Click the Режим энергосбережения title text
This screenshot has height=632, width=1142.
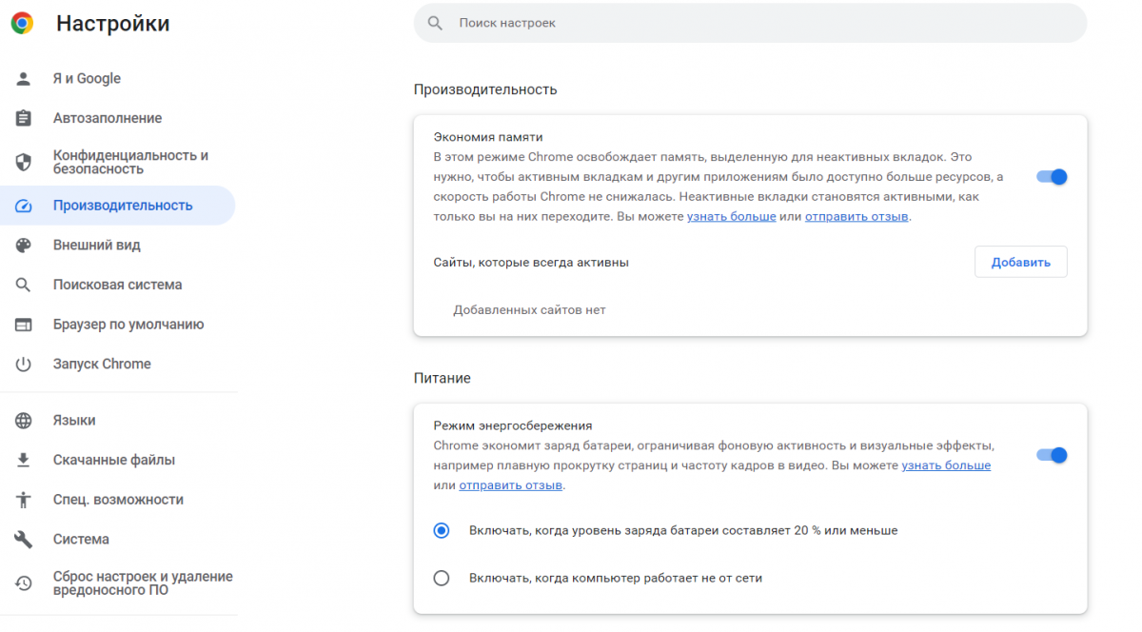click(x=513, y=425)
